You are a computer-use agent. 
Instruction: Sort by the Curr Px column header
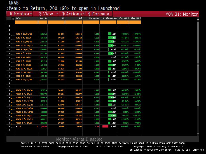[x=43, y=18]
